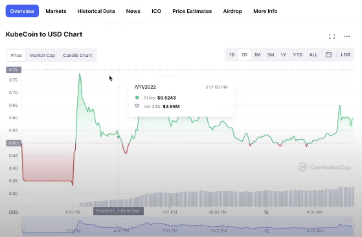Set chart range to YTD
362x237 pixels.
tap(298, 55)
